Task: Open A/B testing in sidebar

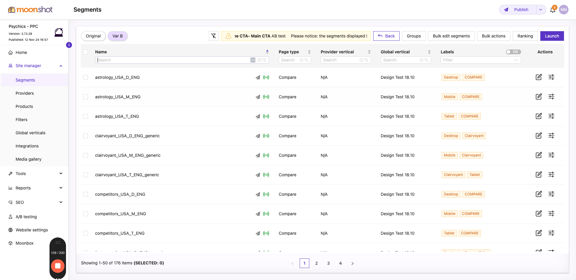Action: 26,217
